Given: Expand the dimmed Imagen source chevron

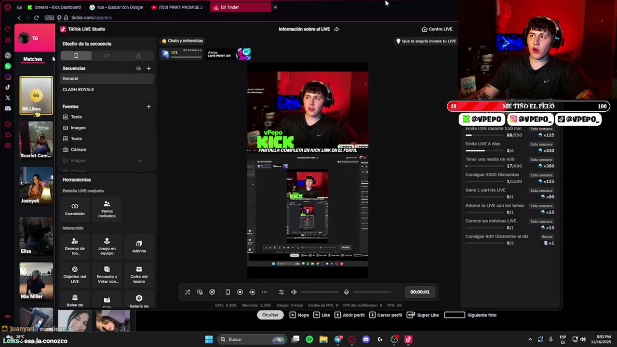Looking at the screenshot, I should click(x=140, y=160).
